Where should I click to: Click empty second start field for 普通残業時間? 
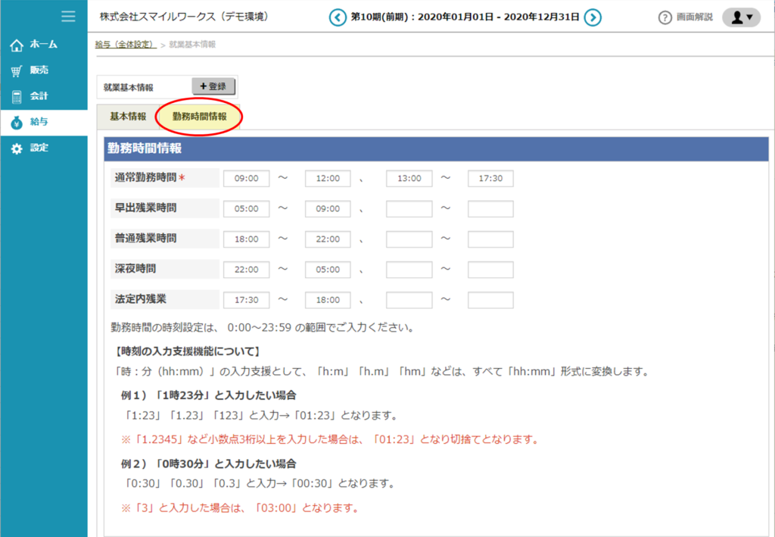(409, 239)
